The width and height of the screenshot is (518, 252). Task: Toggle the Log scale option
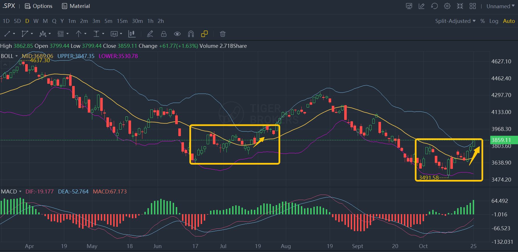tap(494, 21)
